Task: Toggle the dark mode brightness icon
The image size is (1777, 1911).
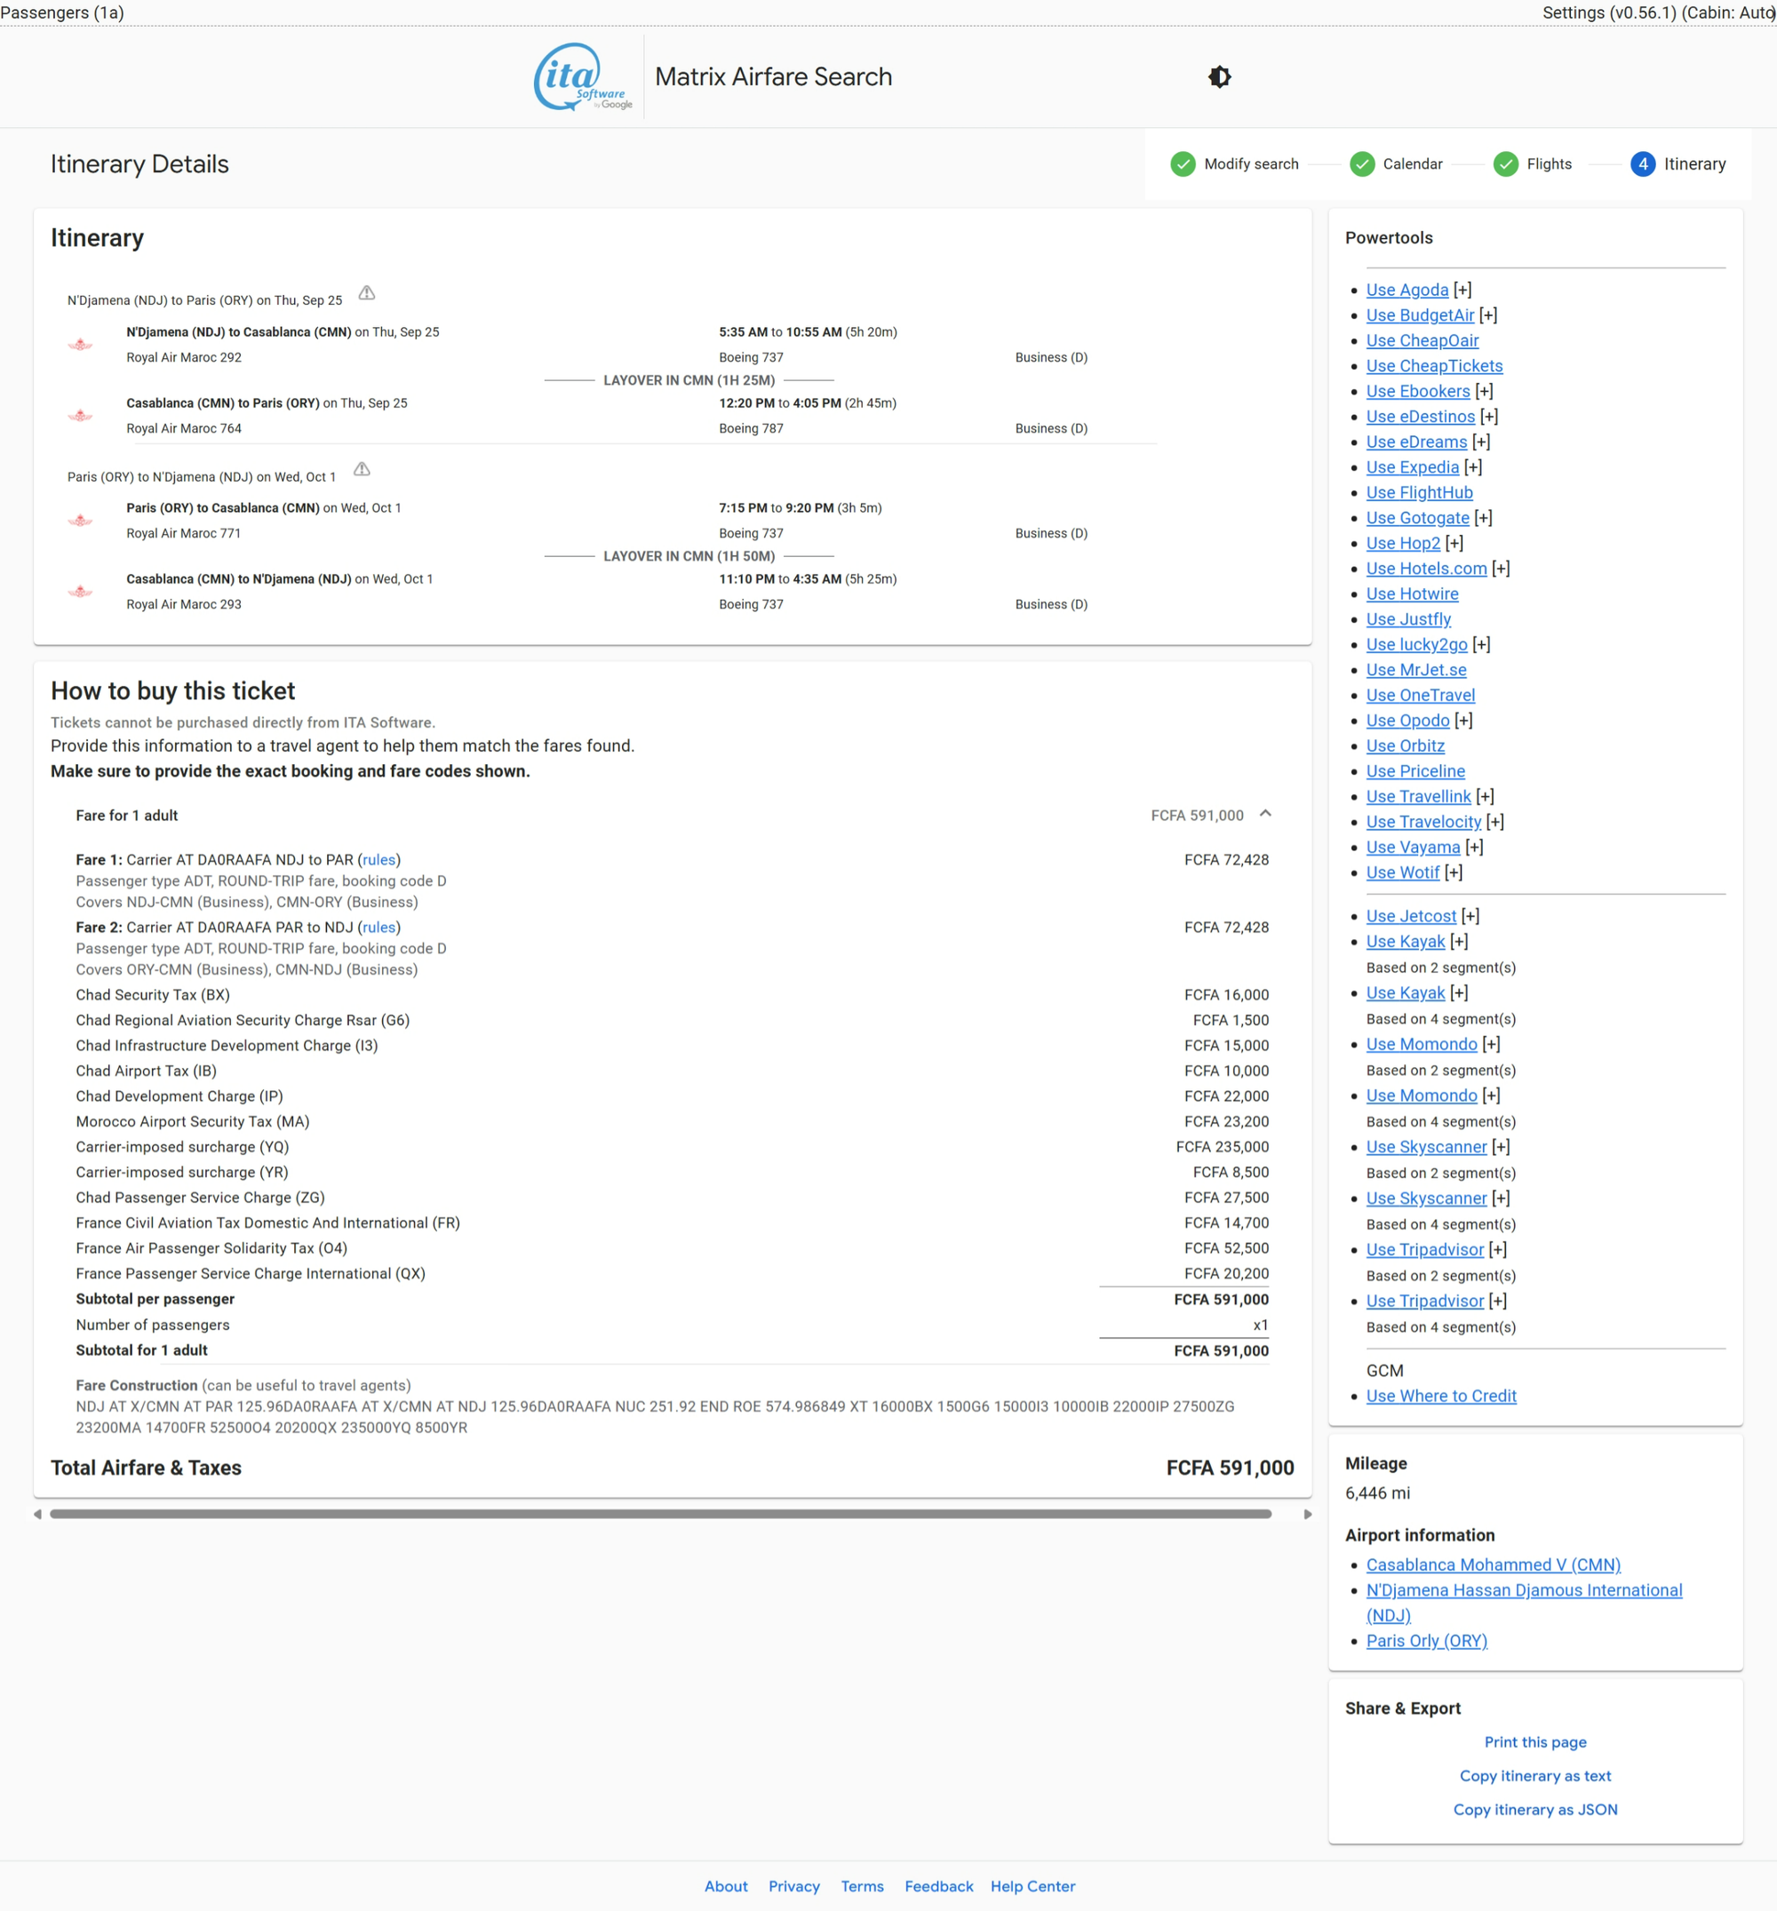Action: click(x=1219, y=77)
